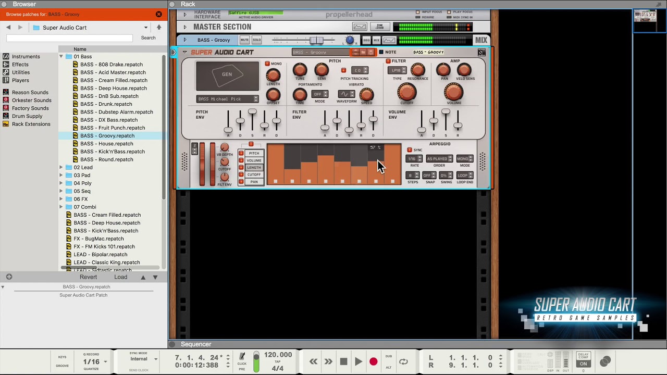
Task: Click the RESONANCE knob
Action: pos(417,70)
